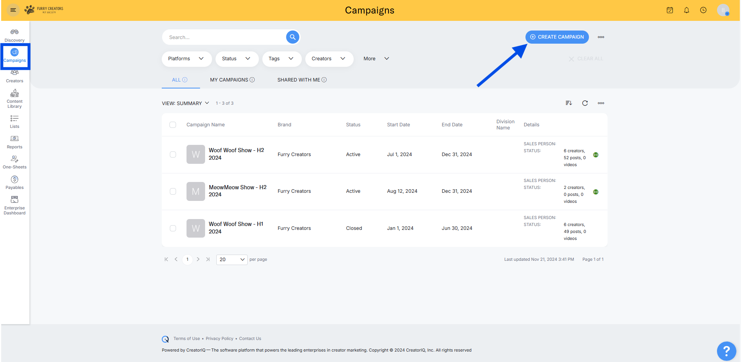Click the notifications bell icon
The image size is (741, 362).
point(686,10)
